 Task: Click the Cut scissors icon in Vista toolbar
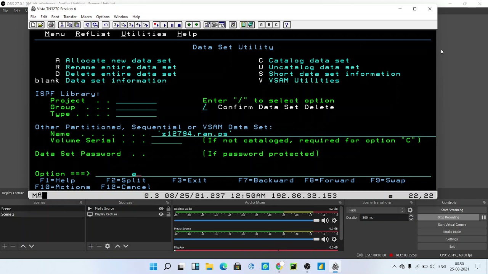62,25
